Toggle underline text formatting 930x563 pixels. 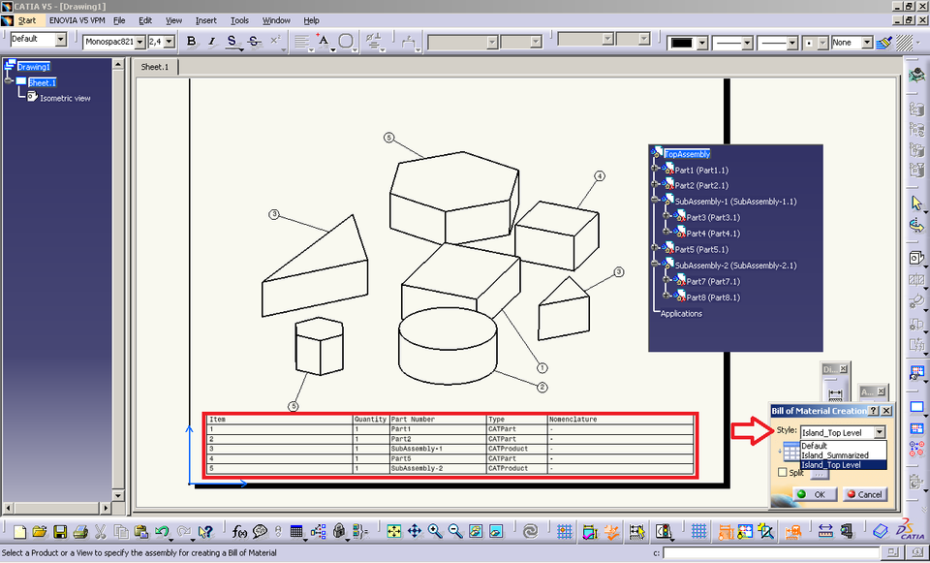tap(232, 42)
